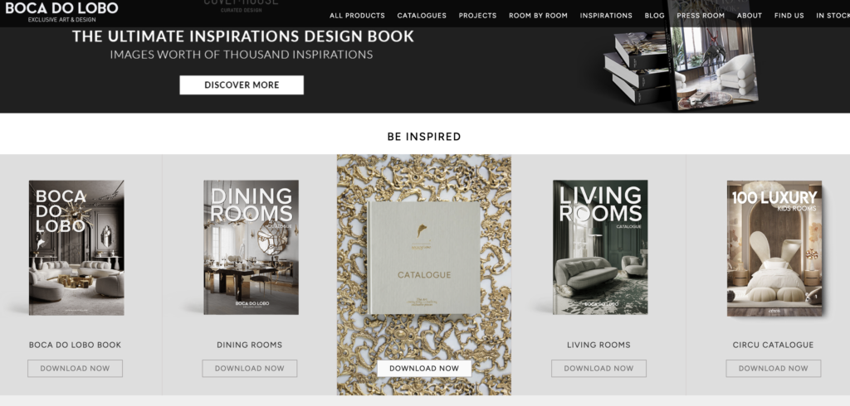Open the Inspirations menu item

pyautogui.click(x=606, y=15)
